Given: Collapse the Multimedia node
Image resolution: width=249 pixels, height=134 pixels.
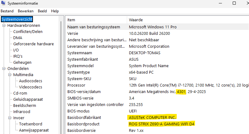Looking at the screenshot, I should tap(10, 75).
